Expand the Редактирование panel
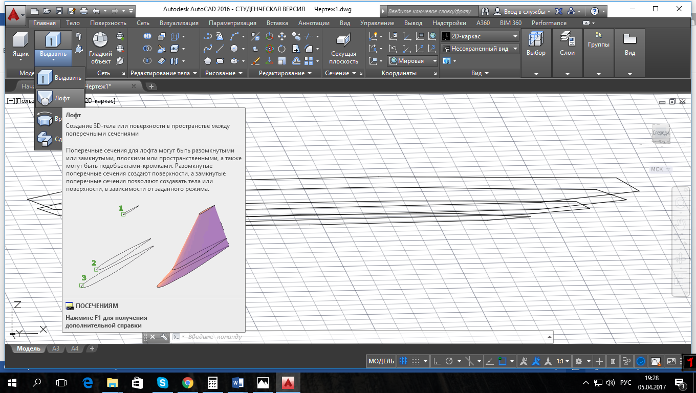The width and height of the screenshot is (696, 393). [285, 73]
